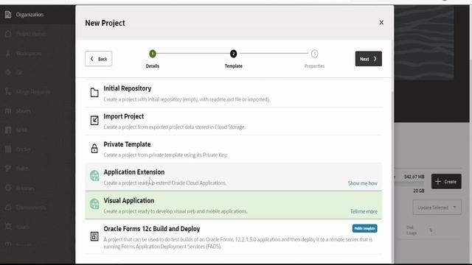
Task: Open the Show me how link
Action: pos(362,183)
